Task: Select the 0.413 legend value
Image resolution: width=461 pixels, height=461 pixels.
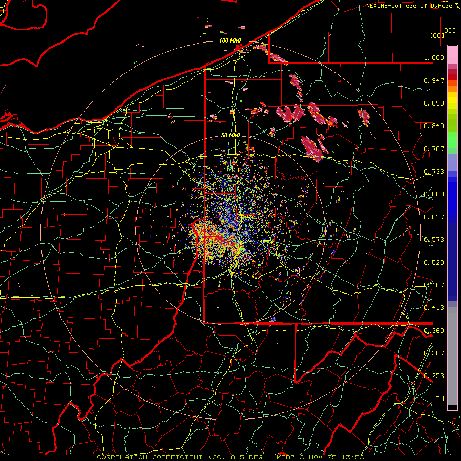Action: click(434, 308)
